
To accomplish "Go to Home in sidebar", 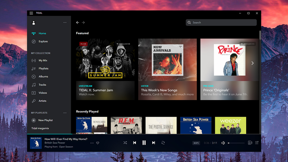I will tap(42, 33).
